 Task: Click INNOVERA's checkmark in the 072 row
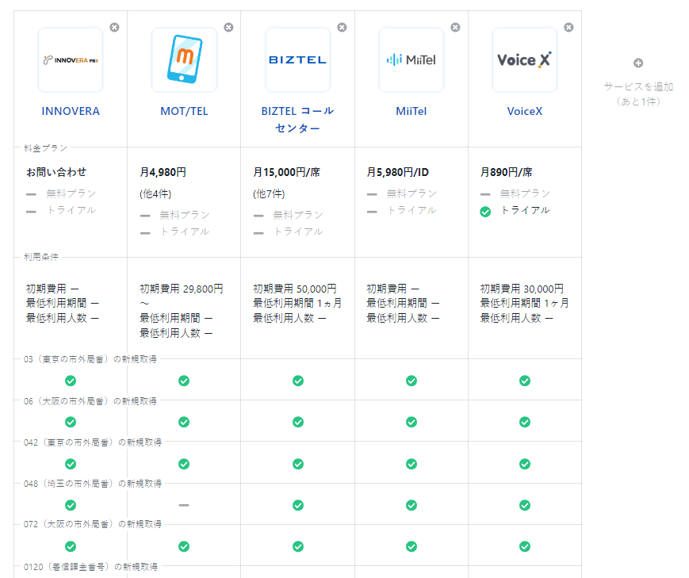(71, 546)
